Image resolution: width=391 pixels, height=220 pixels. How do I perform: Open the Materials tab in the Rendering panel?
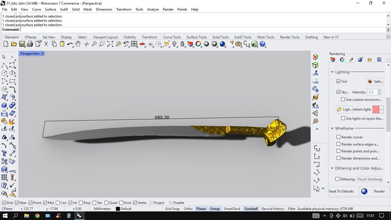pyautogui.click(x=342, y=60)
